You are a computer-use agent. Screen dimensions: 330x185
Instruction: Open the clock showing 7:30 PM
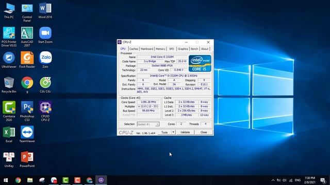click(x=309, y=180)
